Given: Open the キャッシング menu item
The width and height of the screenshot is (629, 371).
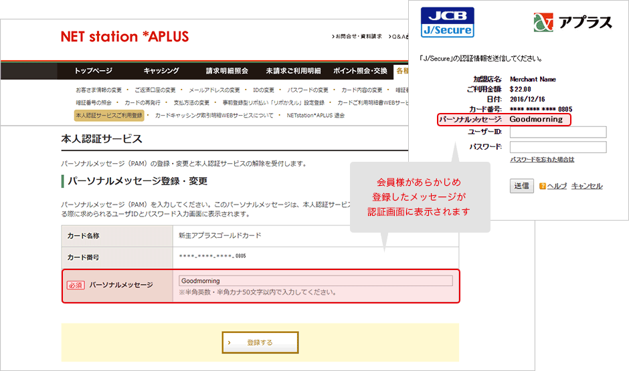Looking at the screenshot, I should pyautogui.click(x=161, y=71).
